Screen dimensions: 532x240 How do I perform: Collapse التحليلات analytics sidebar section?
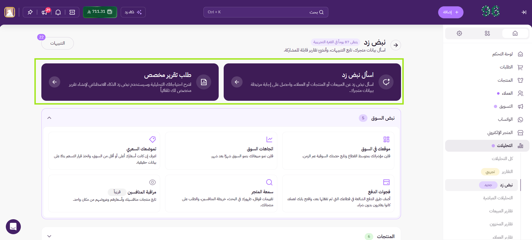(487, 146)
